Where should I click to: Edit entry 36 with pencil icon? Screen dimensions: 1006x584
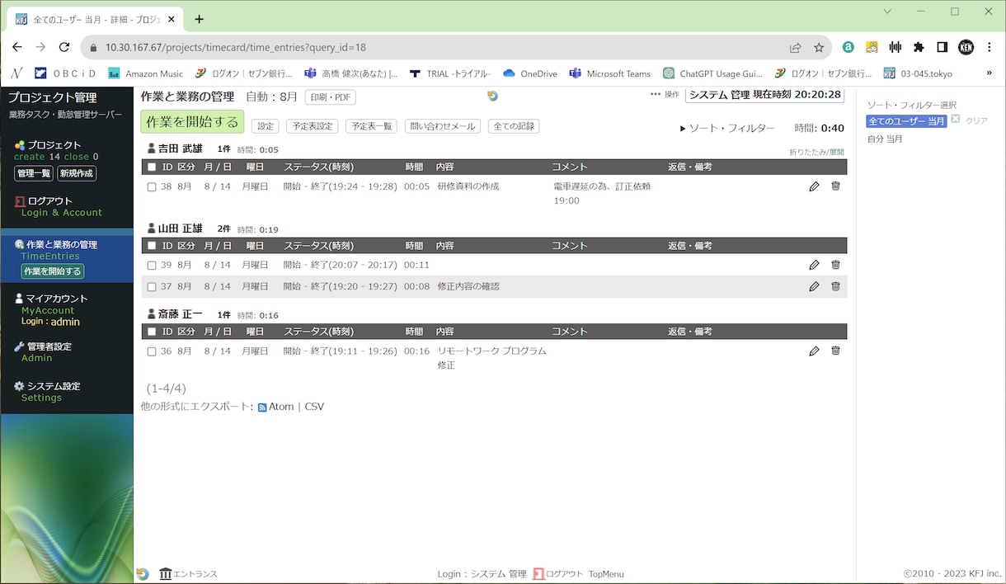point(814,351)
